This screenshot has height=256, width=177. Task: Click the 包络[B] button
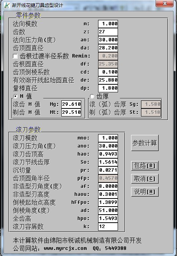(x=145, y=166)
